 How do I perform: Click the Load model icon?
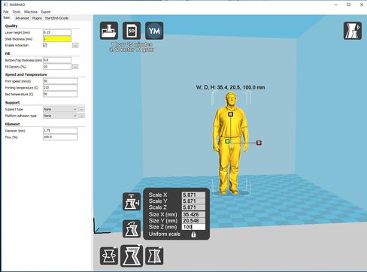[109, 31]
